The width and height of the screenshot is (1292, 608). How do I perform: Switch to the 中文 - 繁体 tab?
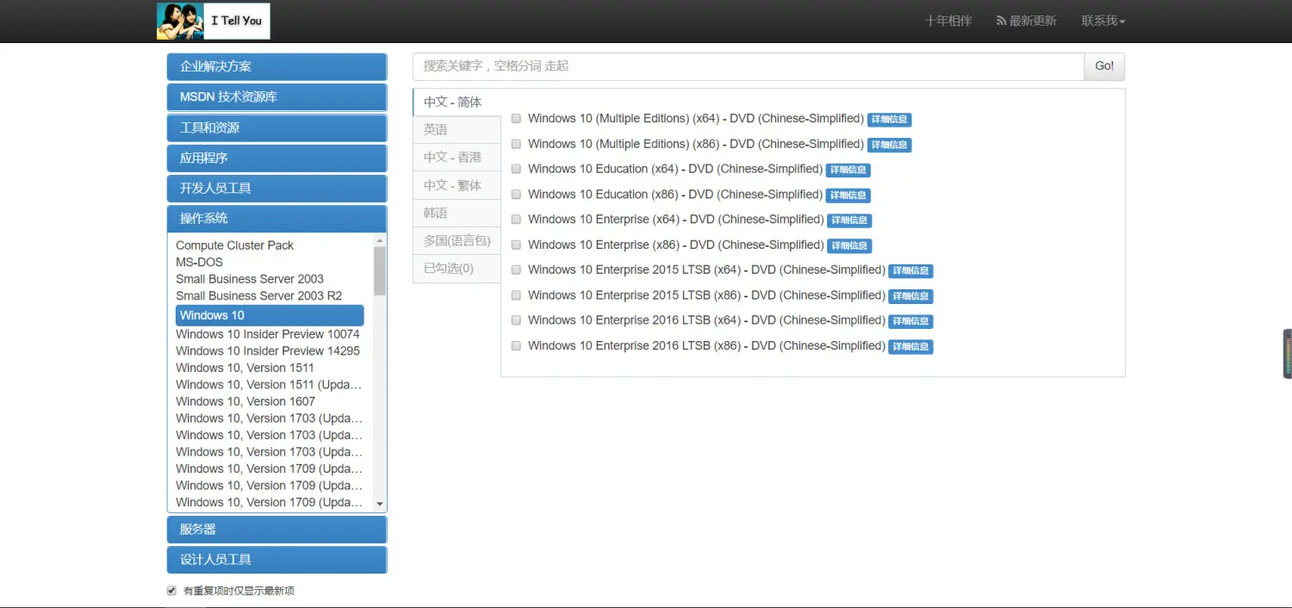click(457, 185)
